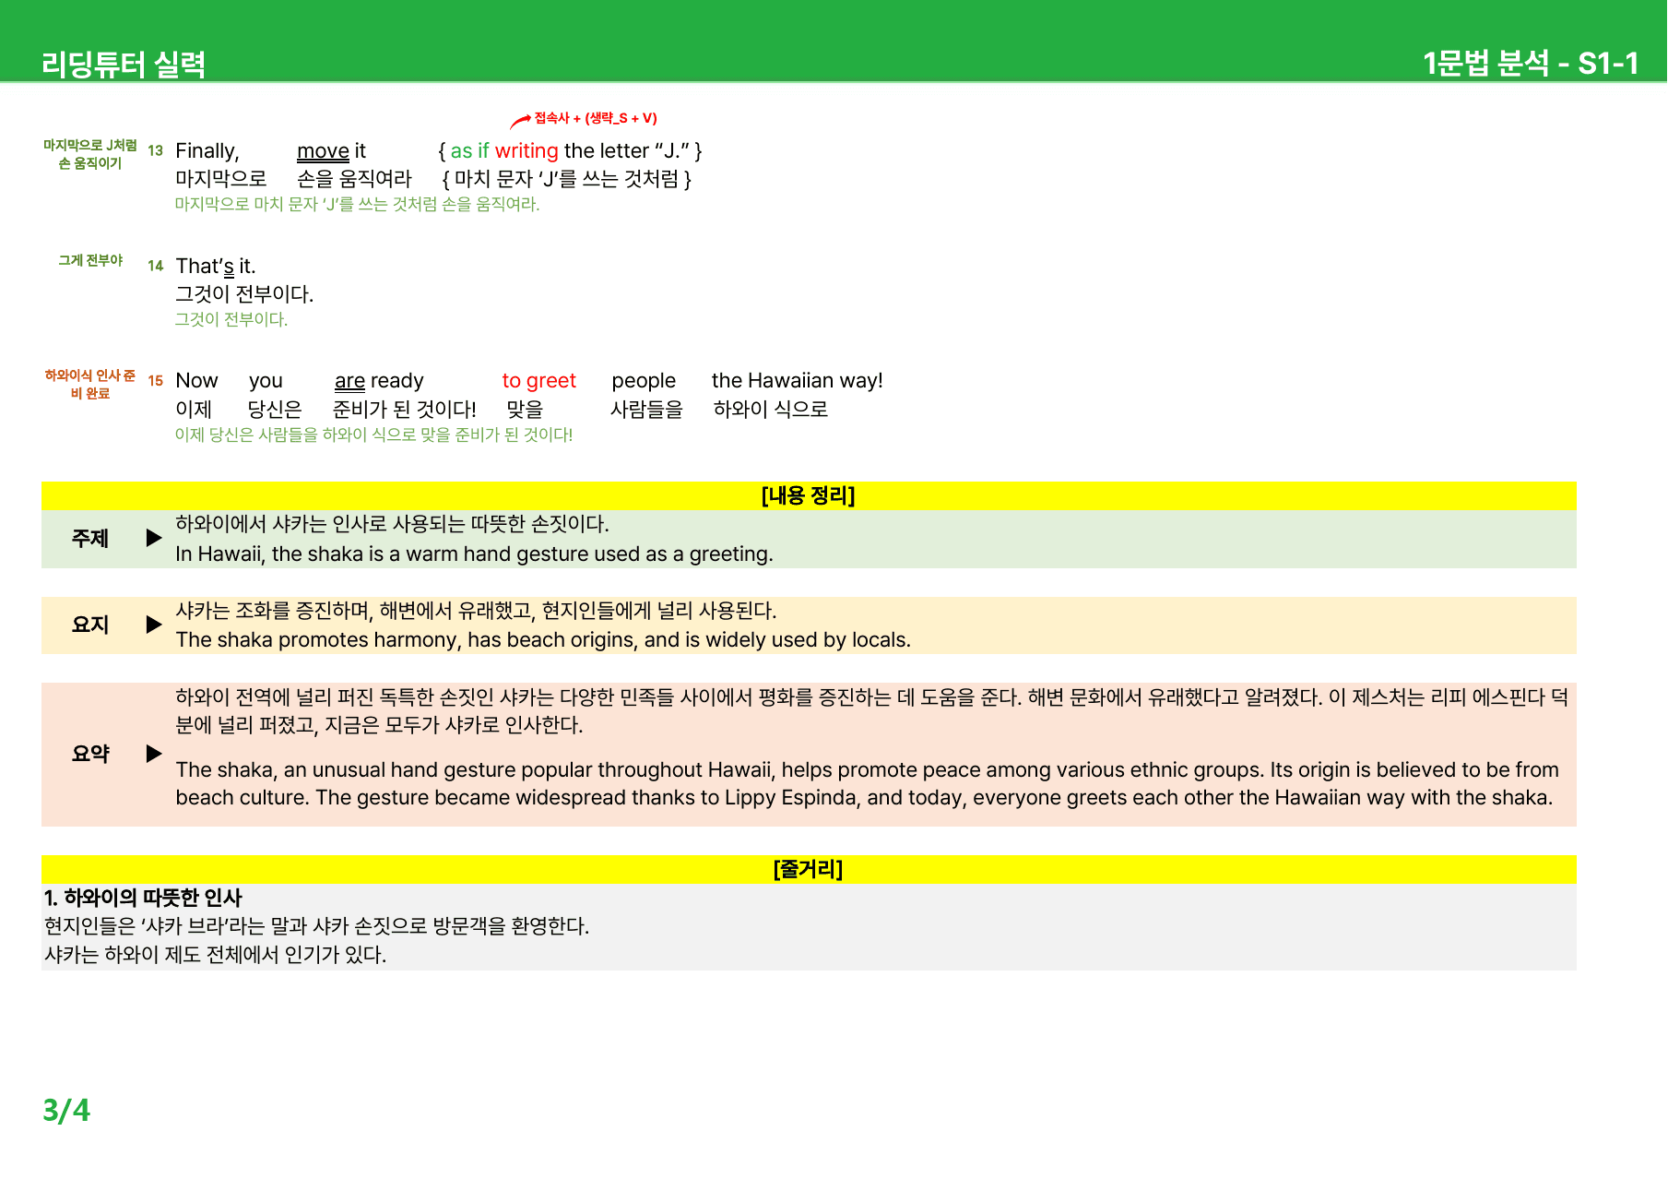Click the Korean main-point sentence 샤카는 조화를 증진하며
The height and width of the screenshot is (1179, 1668).
[x=477, y=611]
